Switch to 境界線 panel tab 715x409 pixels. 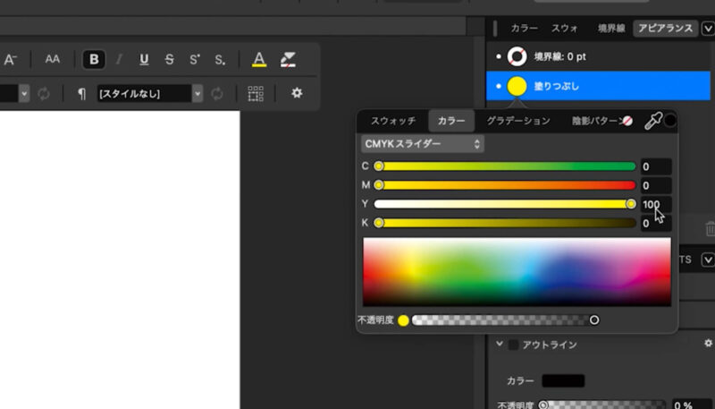(x=611, y=29)
